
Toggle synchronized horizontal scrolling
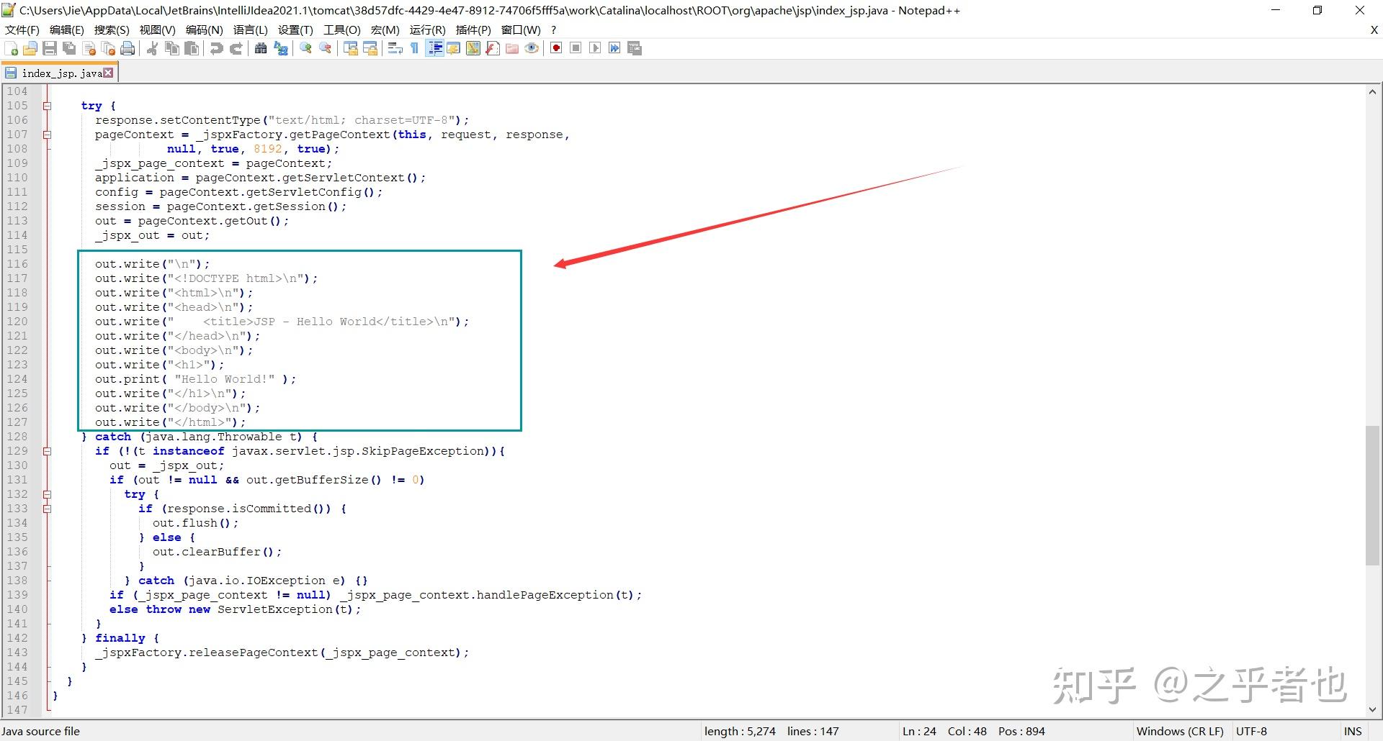click(370, 48)
